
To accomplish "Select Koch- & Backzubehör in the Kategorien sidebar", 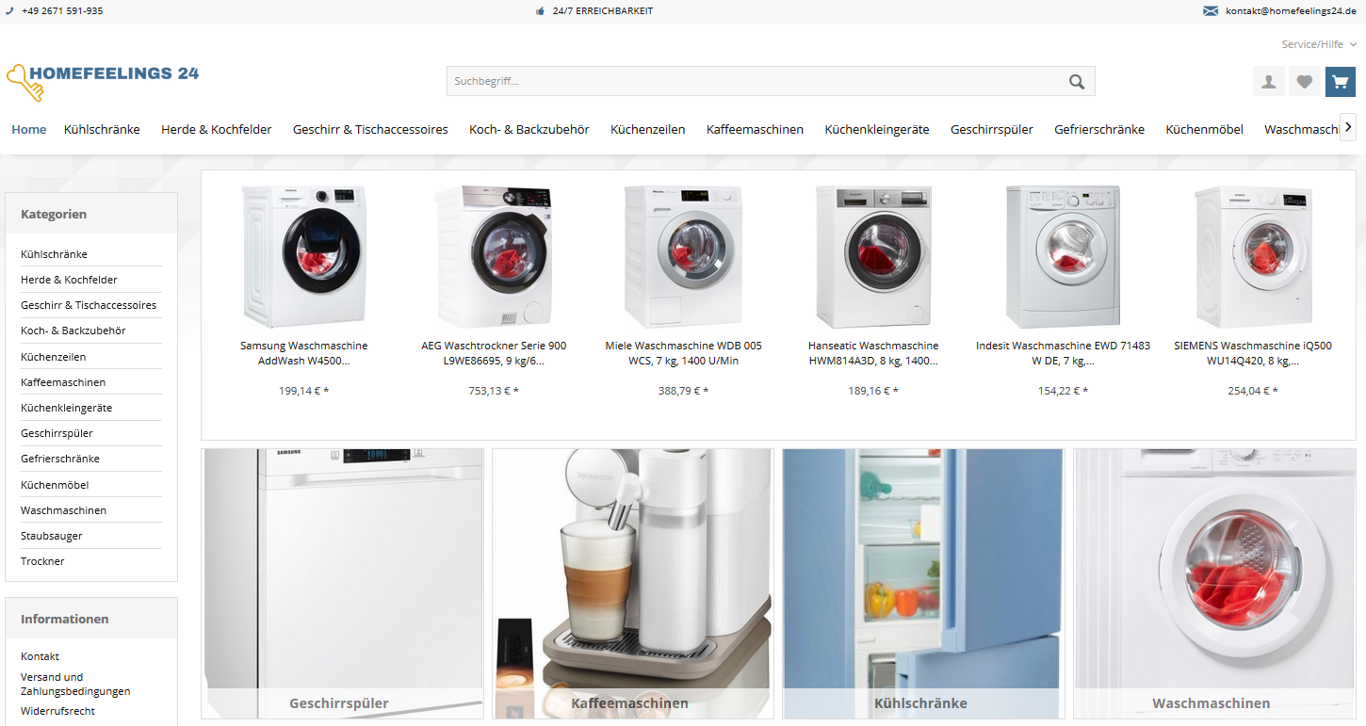I will click(91, 331).
